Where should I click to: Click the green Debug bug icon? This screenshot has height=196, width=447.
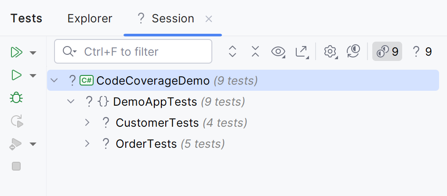click(x=16, y=98)
